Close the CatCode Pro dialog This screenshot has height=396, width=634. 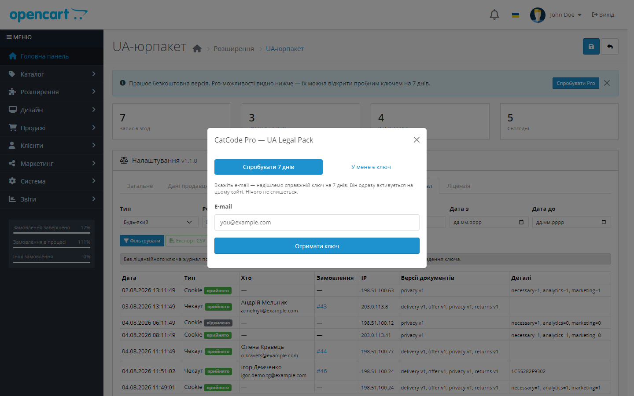click(417, 140)
